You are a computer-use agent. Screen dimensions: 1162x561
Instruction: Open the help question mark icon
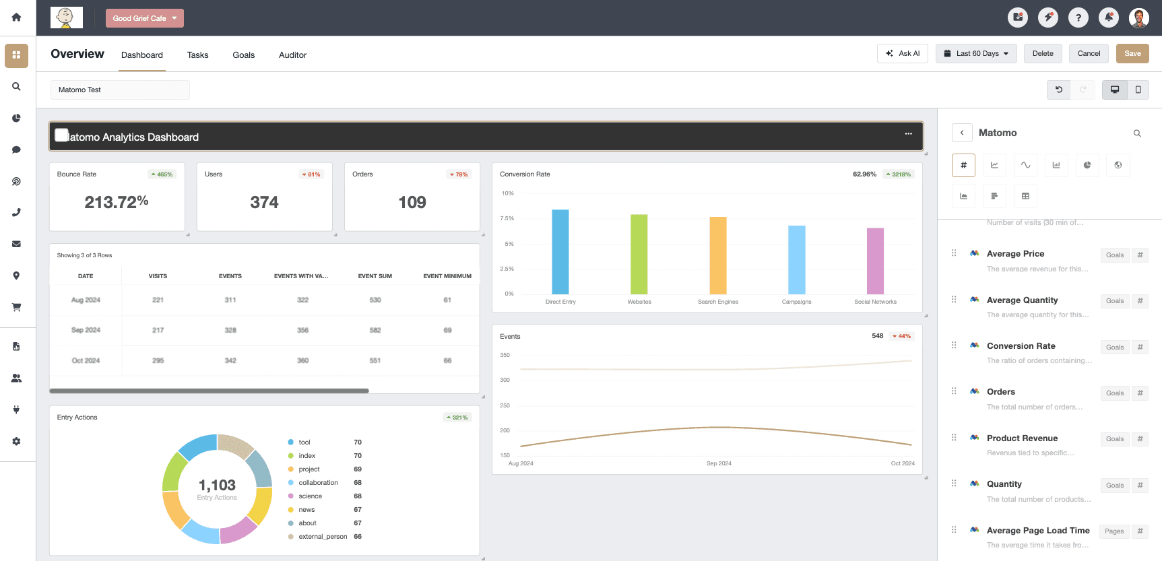[1078, 18]
